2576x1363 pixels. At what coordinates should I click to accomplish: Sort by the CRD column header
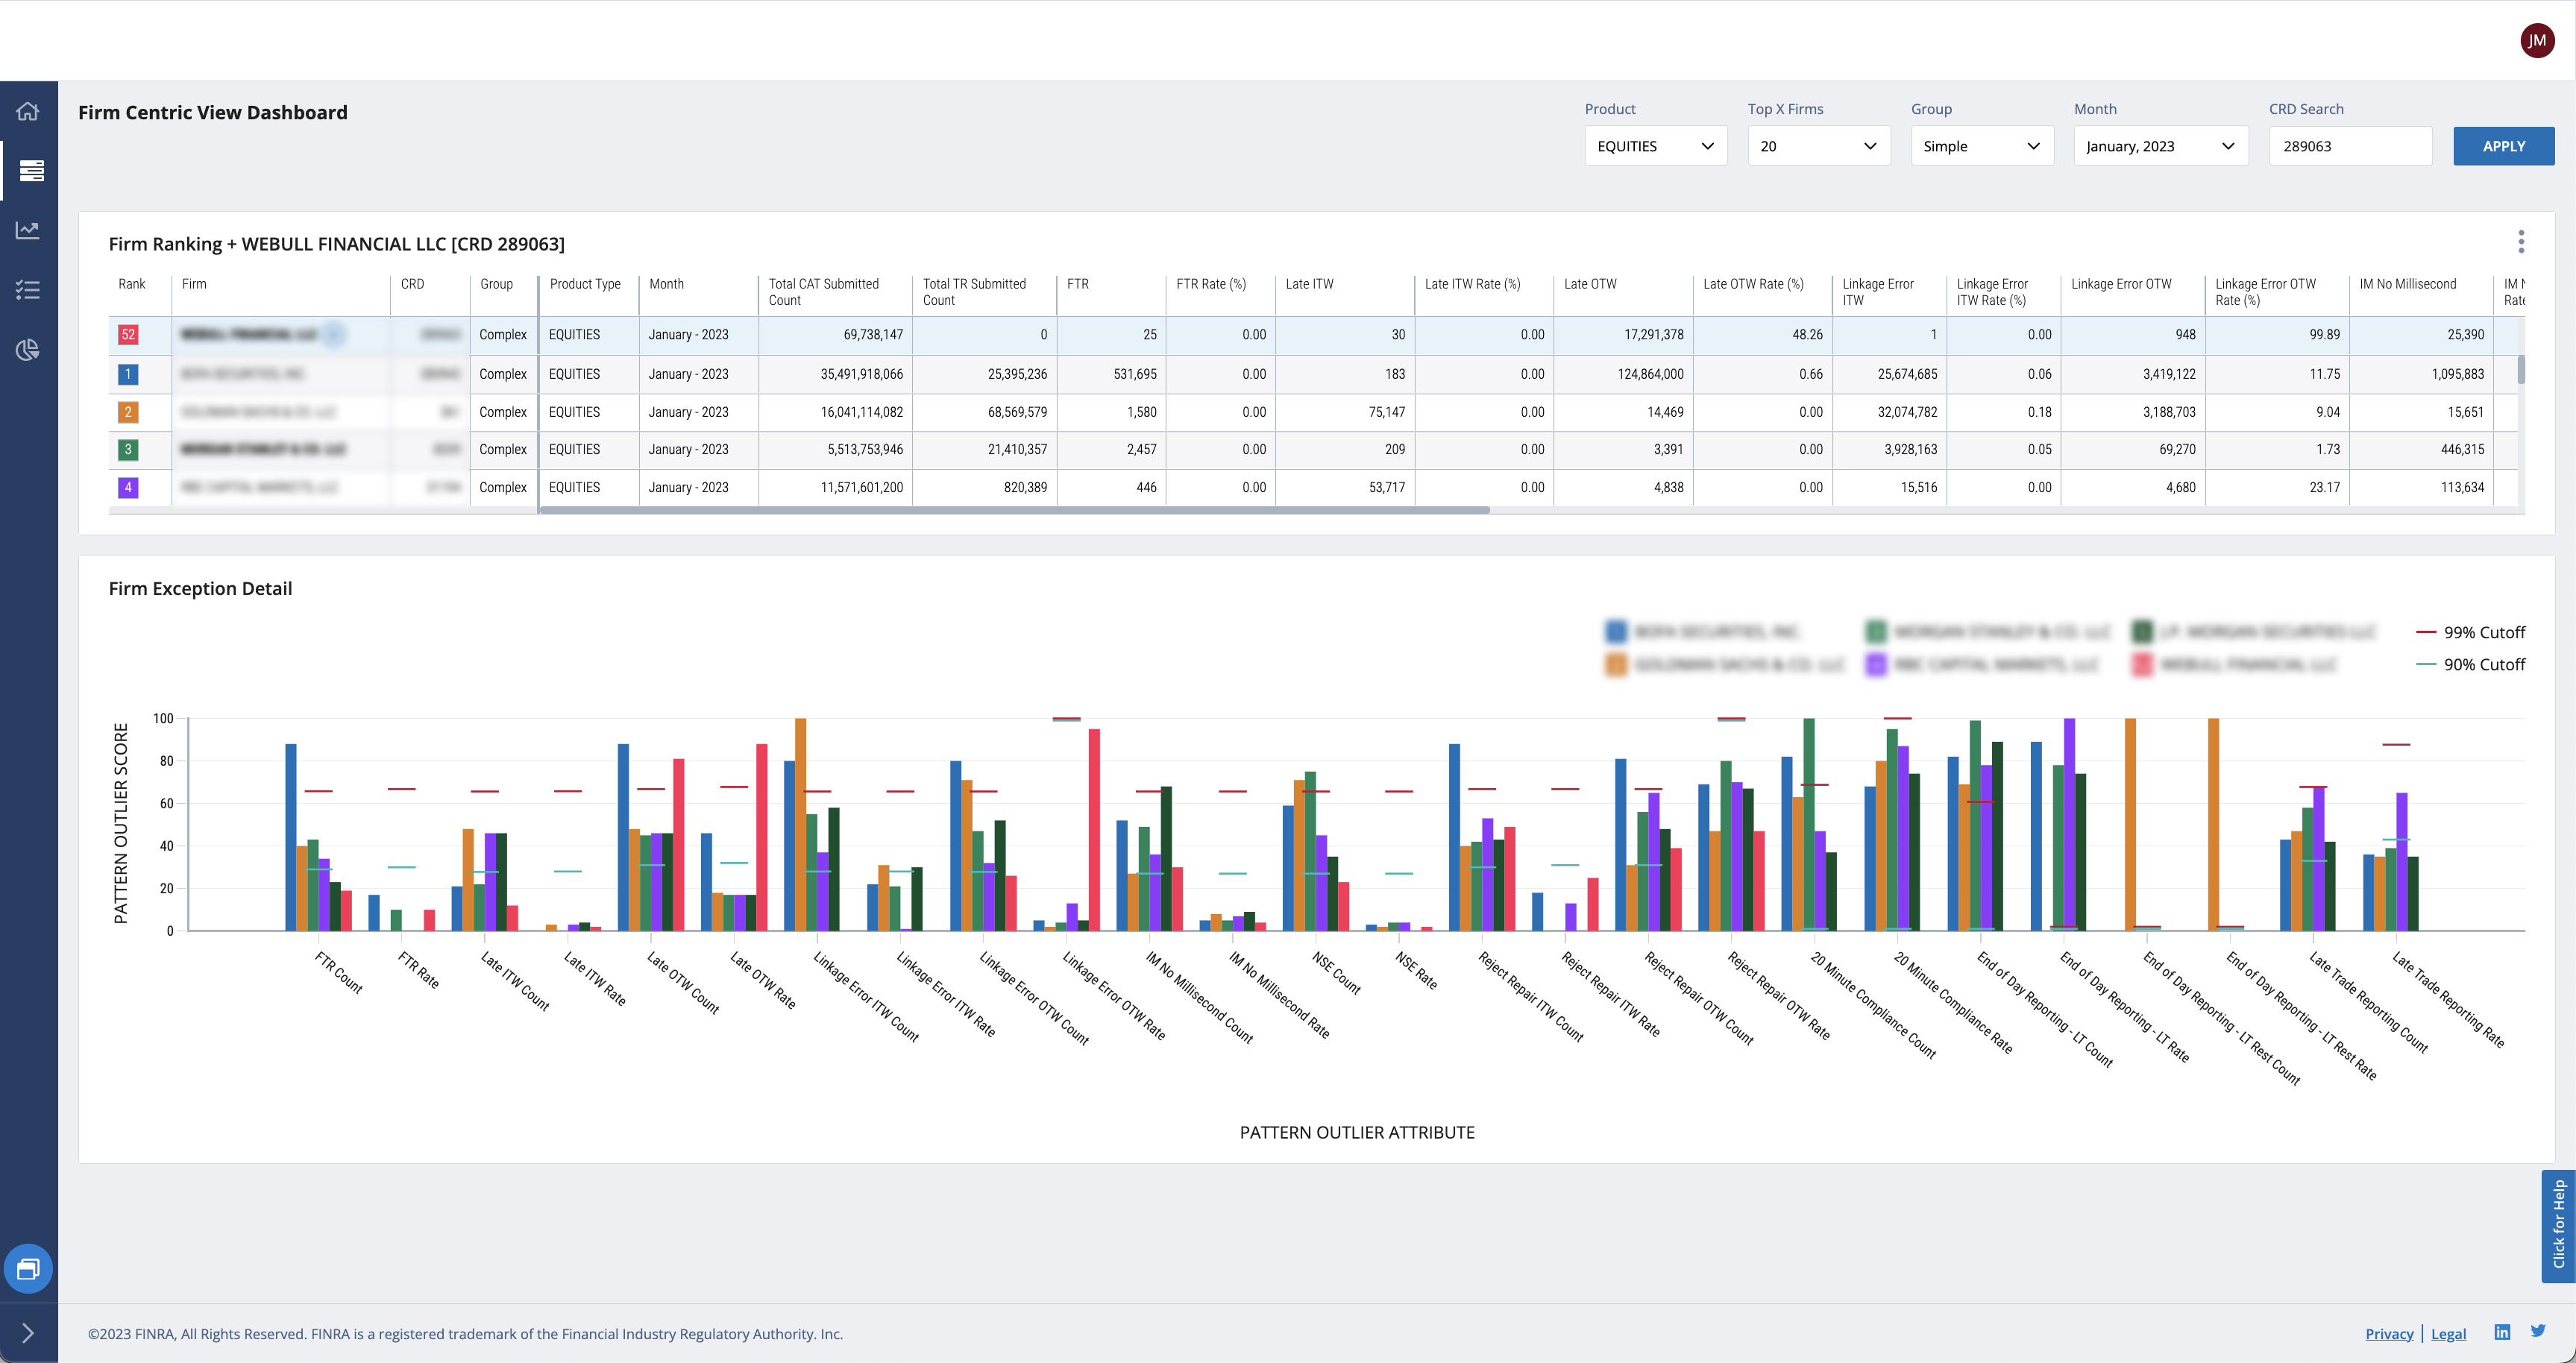point(412,284)
